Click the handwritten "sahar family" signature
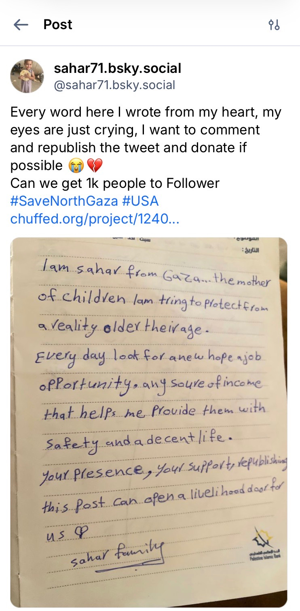 pyautogui.click(x=117, y=554)
